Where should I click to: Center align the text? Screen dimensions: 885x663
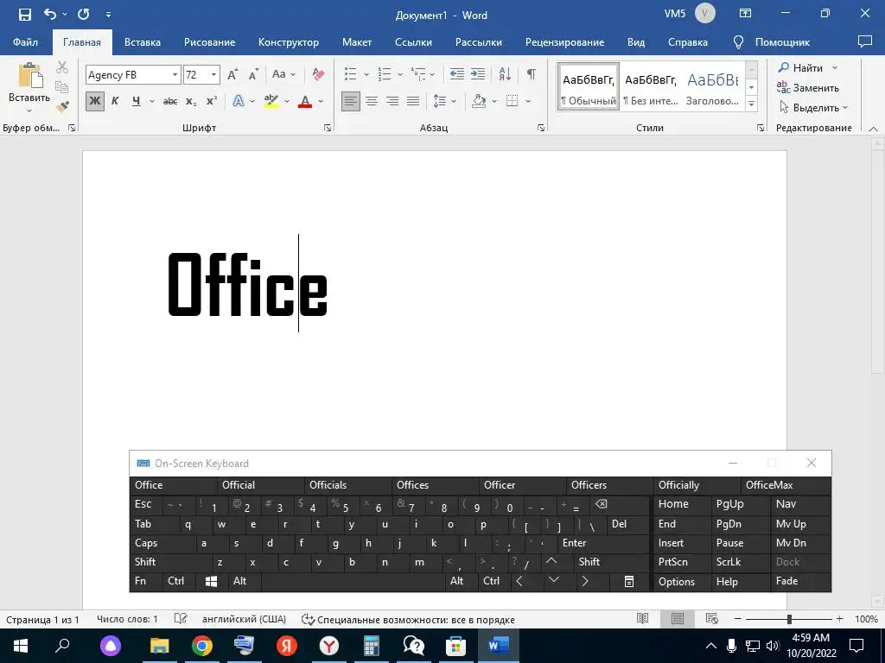pos(372,101)
